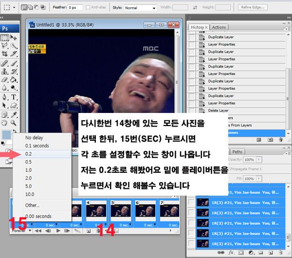Click delete trash icon in History panel
The image size is (292, 258).
pyautogui.click(x=281, y=140)
